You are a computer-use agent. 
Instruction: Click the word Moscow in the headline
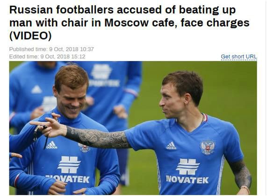(x=127, y=23)
